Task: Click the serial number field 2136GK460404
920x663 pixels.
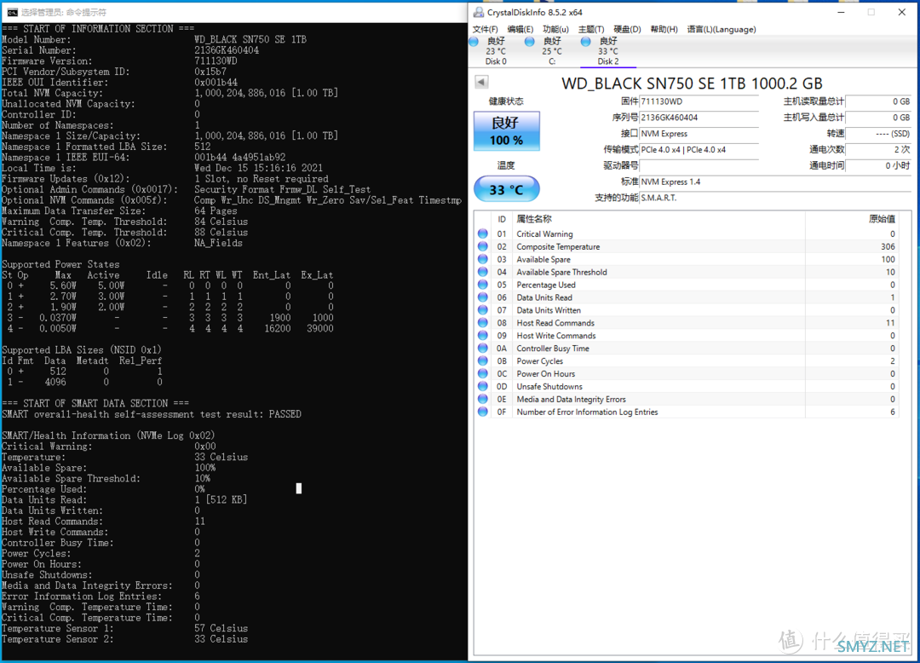Action: point(699,118)
